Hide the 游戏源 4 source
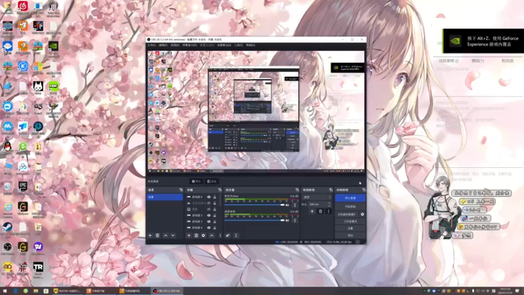The width and height of the screenshot is (524, 295). tap(209, 227)
